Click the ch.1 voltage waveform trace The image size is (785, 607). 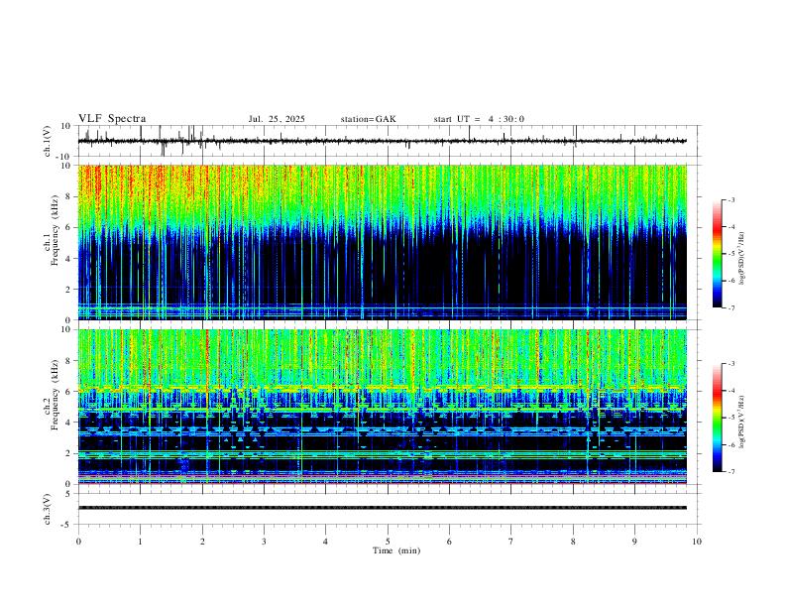coord(382,141)
